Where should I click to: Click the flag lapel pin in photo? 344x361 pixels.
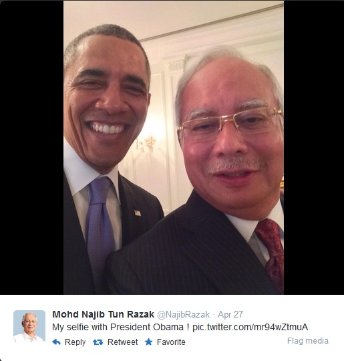[x=138, y=213]
